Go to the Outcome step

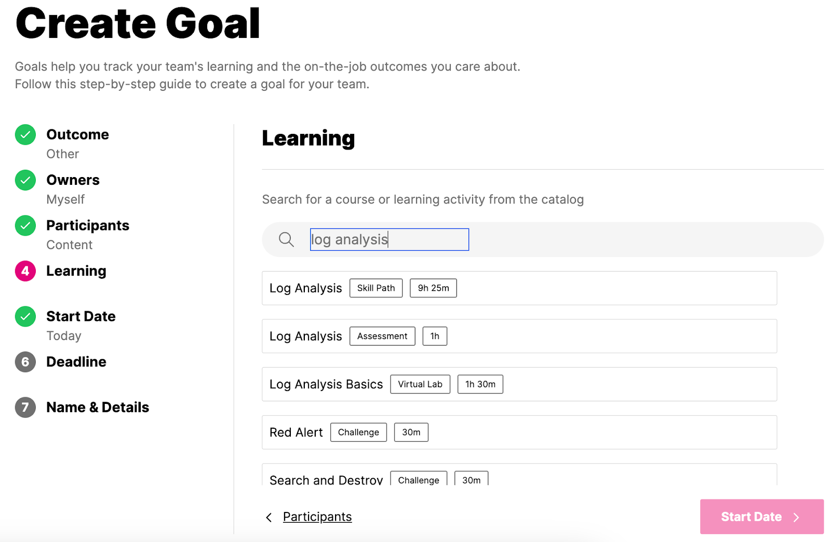click(77, 135)
